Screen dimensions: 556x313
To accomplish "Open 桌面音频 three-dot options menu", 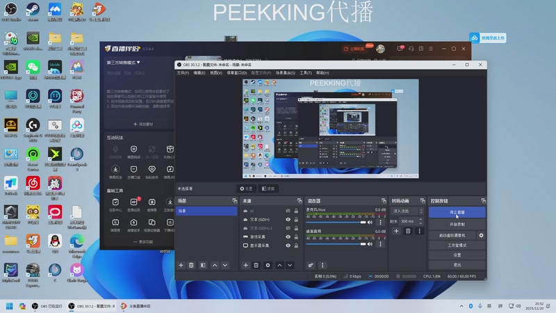I will 380,244.
